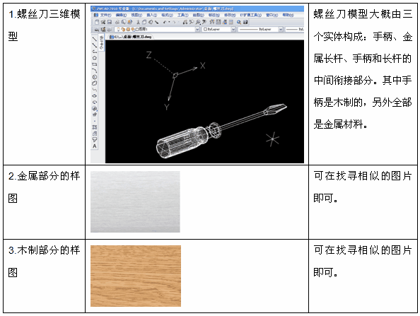Click the Save disk icon in toolbar
The height and width of the screenshot is (316, 420).
coord(110,22)
